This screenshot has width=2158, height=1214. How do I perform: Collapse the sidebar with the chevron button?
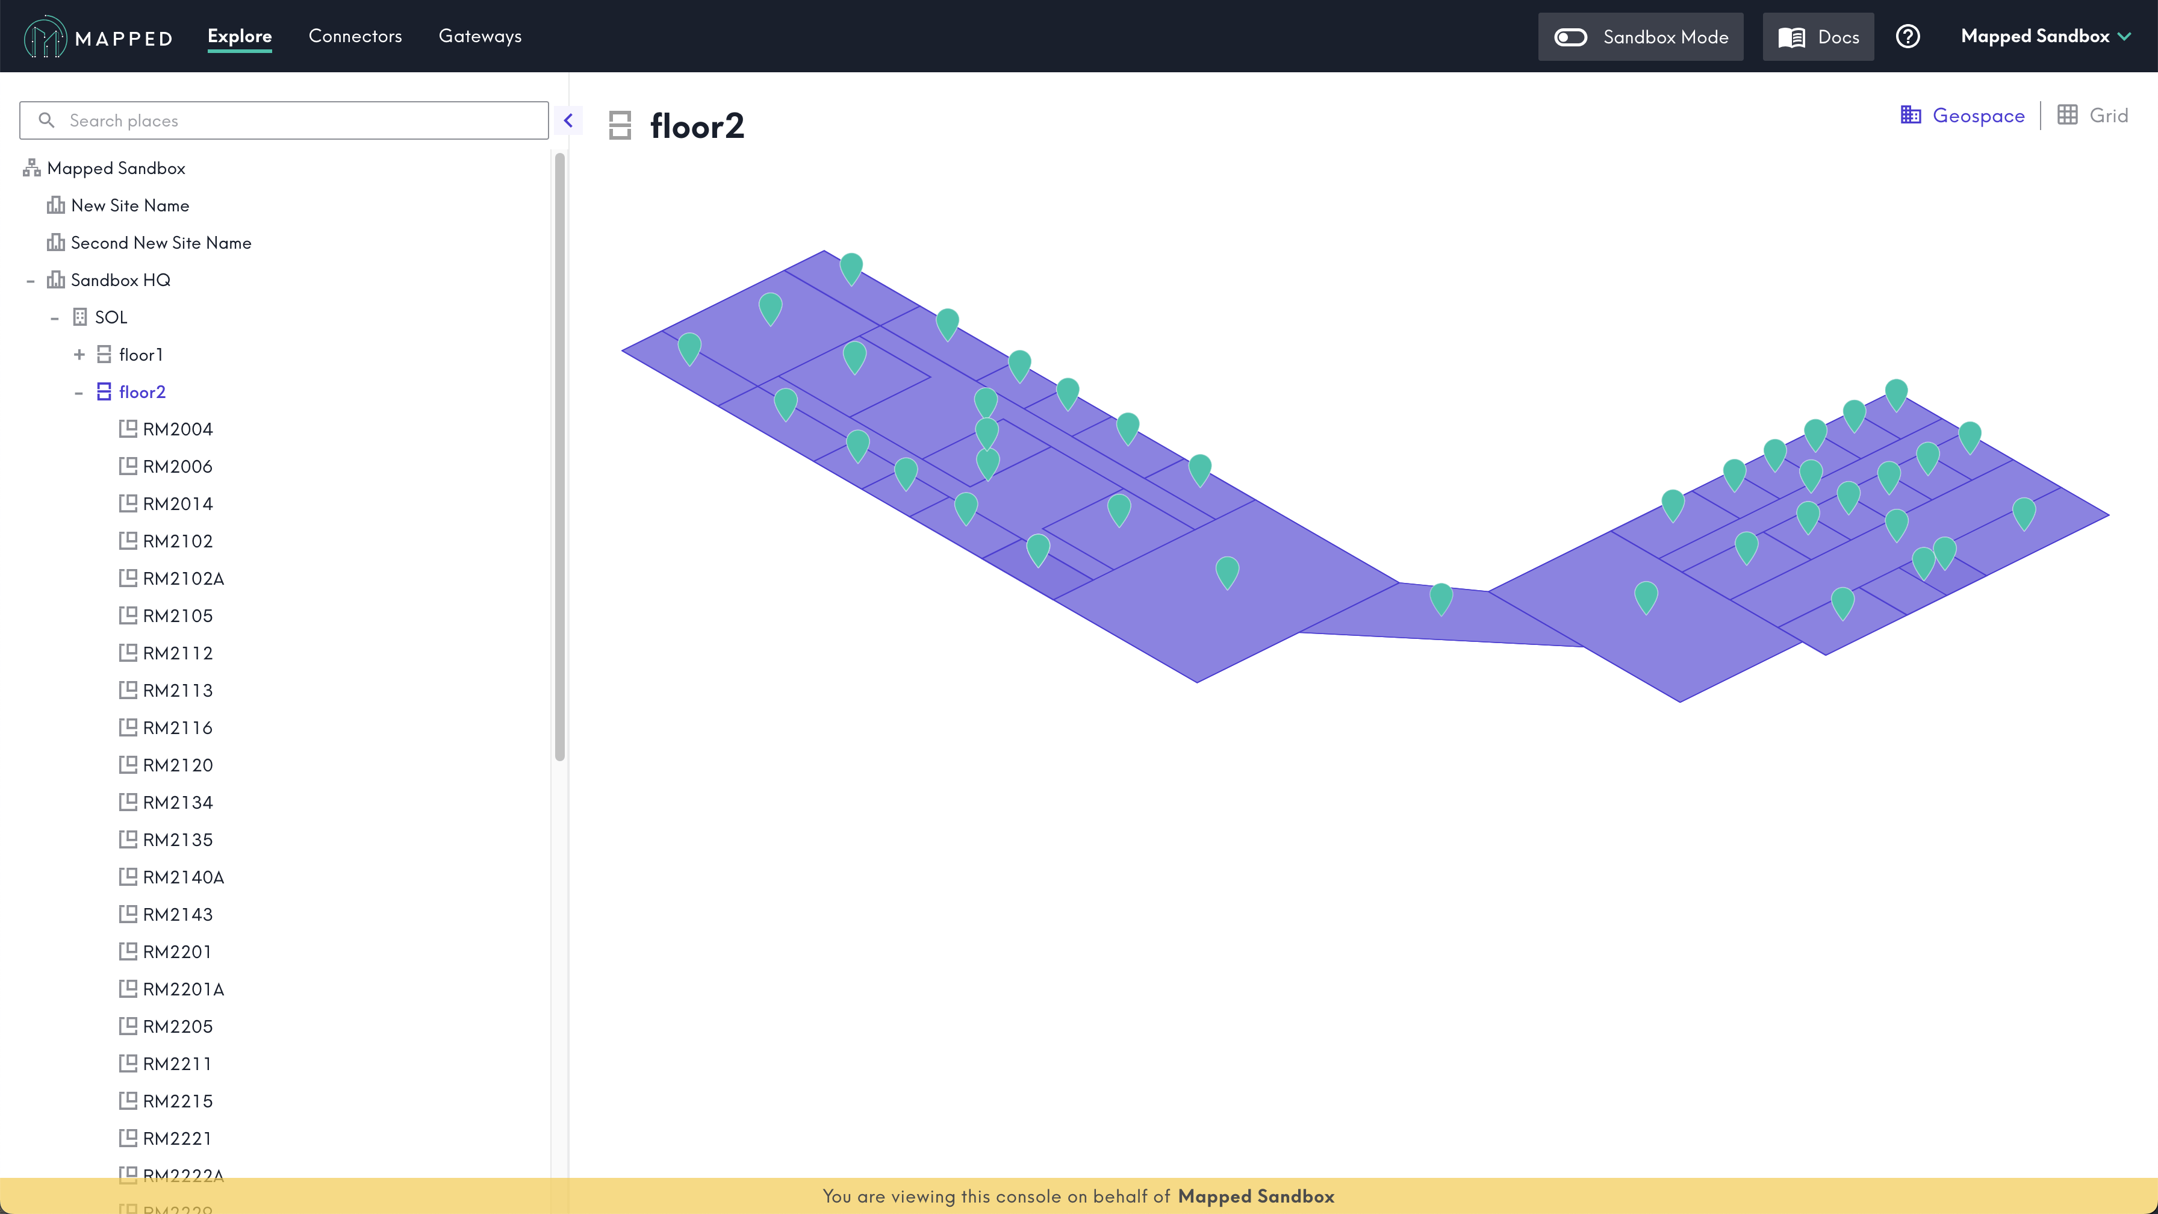568,120
